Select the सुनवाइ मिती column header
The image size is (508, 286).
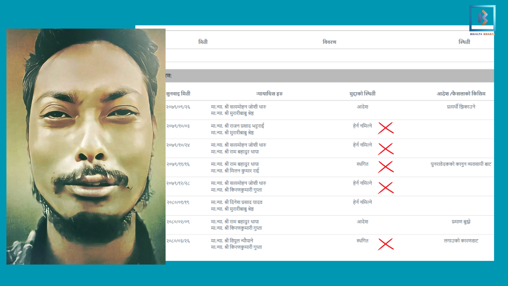tap(178, 94)
